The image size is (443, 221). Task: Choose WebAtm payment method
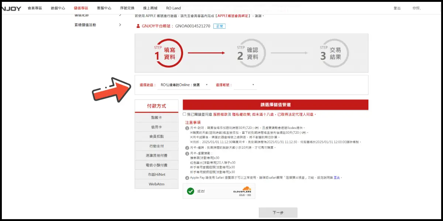[x=157, y=184]
